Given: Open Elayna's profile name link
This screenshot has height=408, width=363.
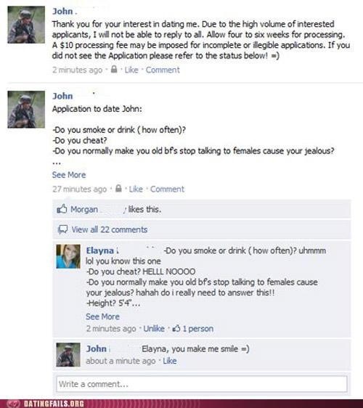Looking at the screenshot, I should coord(100,250).
